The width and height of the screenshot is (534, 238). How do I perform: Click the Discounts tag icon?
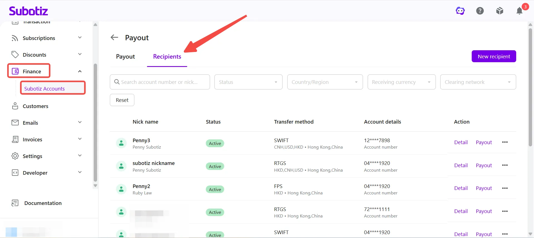(15, 54)
